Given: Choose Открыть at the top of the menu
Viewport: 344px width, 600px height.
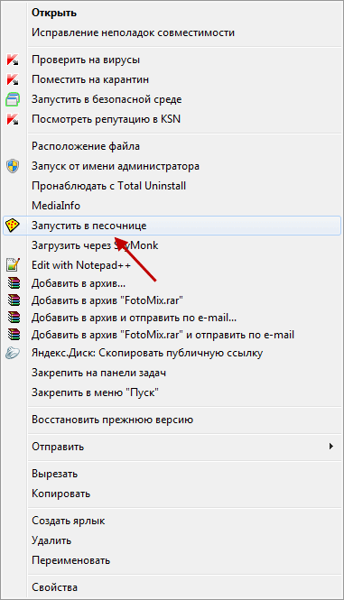Looking at the screenshot, I should point(54,13).
